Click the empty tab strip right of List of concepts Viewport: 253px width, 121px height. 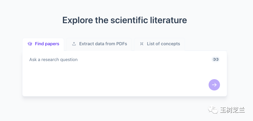(206, 44)
